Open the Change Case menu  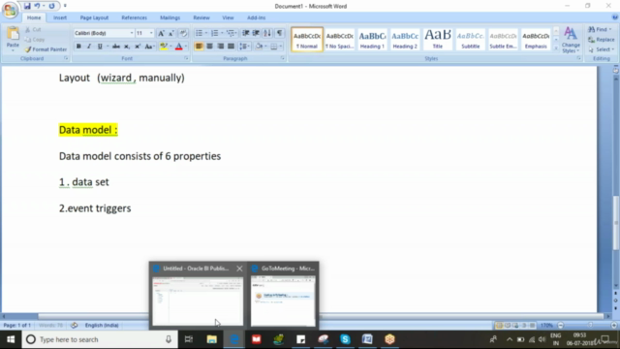click(x=149, y=47)
